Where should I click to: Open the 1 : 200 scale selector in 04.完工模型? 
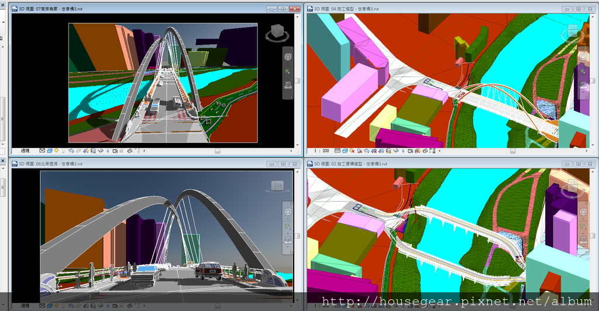(322, 151)
